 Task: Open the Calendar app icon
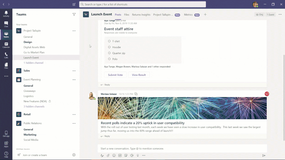tap(6, 45)
